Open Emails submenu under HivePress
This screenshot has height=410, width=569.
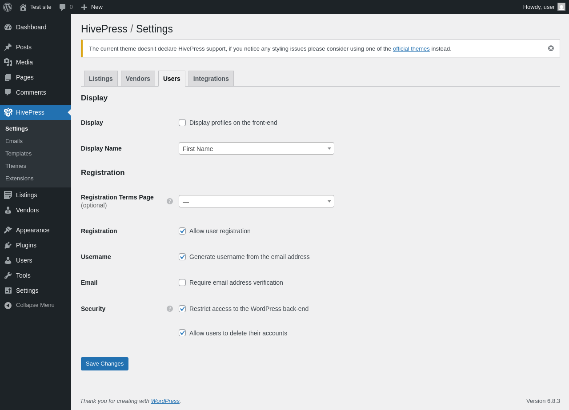point(14,141)
